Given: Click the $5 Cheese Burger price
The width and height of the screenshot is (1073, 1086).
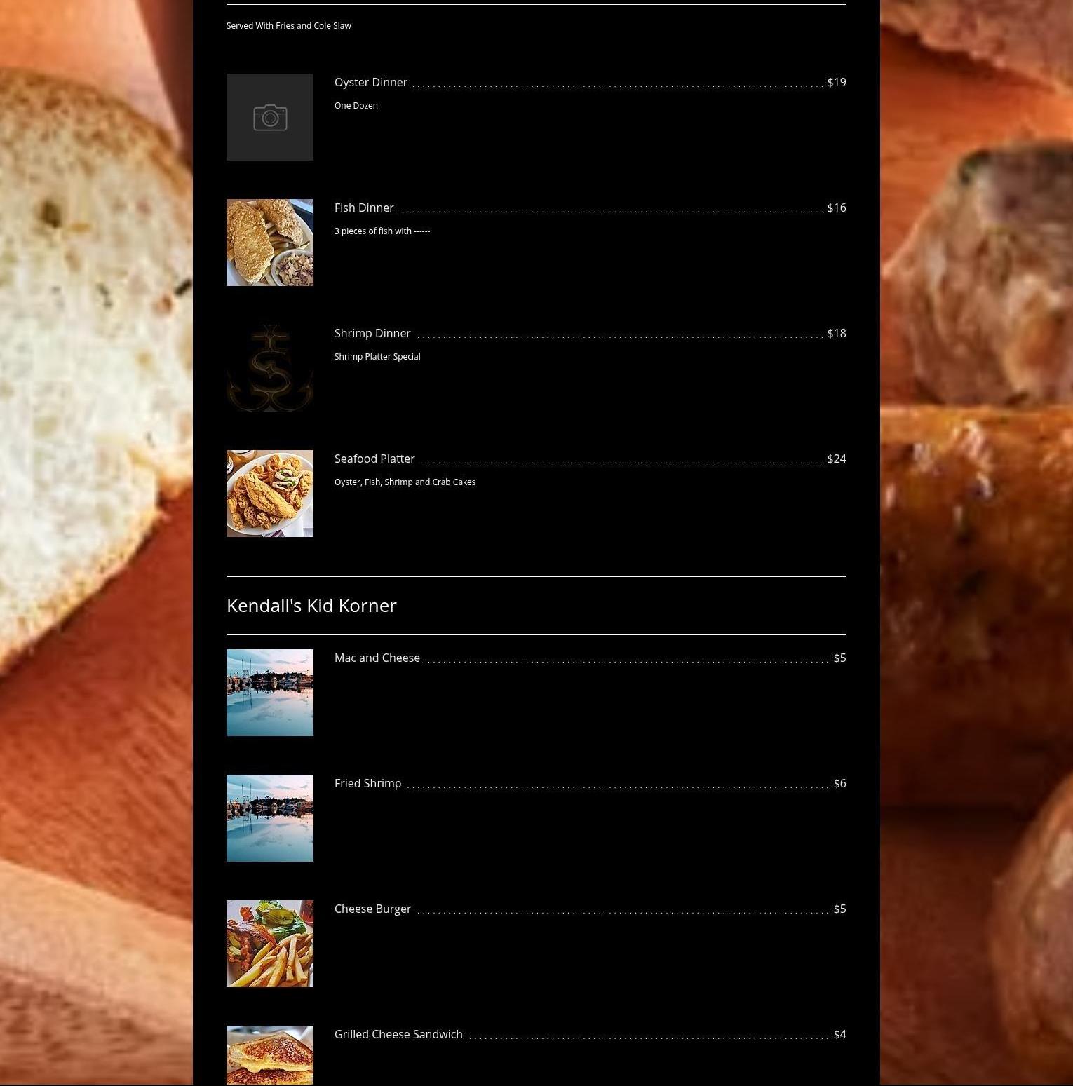Looking at the screenshot, I should 840,909.
